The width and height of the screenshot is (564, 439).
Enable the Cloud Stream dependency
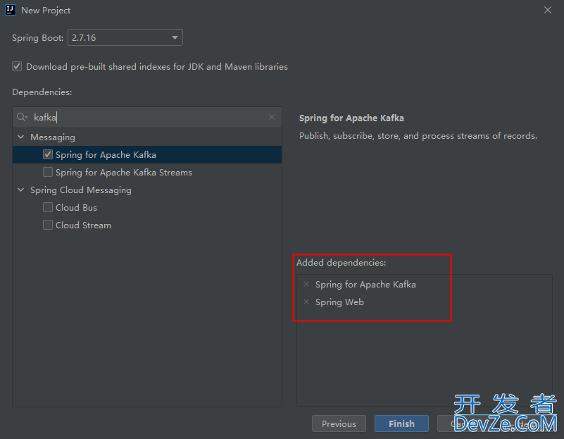coord(48,225)
